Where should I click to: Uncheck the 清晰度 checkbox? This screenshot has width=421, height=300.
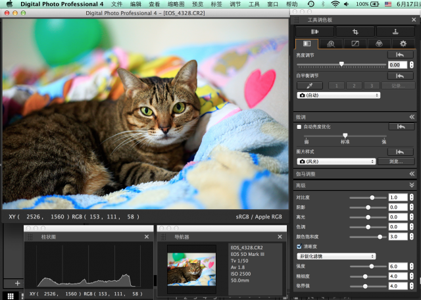299,246
